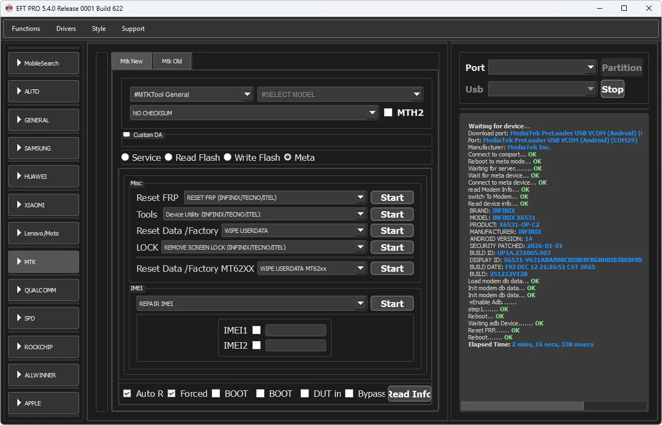Open the MobileSearch sidebar section
Viewport: 662px width, 425px height.
point(43,63)
